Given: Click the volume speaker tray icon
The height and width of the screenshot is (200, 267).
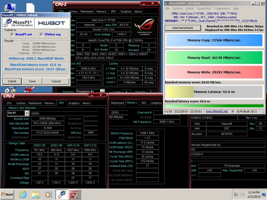Looking at the screenshot, I should [242, 194].
